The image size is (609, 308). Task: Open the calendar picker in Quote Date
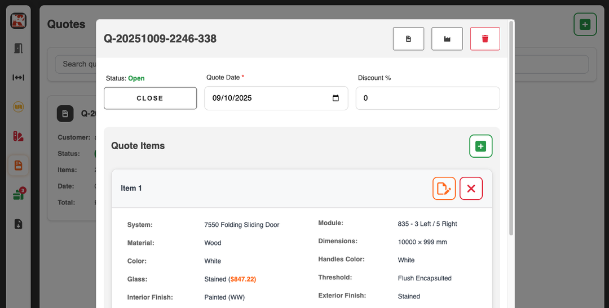pyautogui.click(x=336, y=98)
